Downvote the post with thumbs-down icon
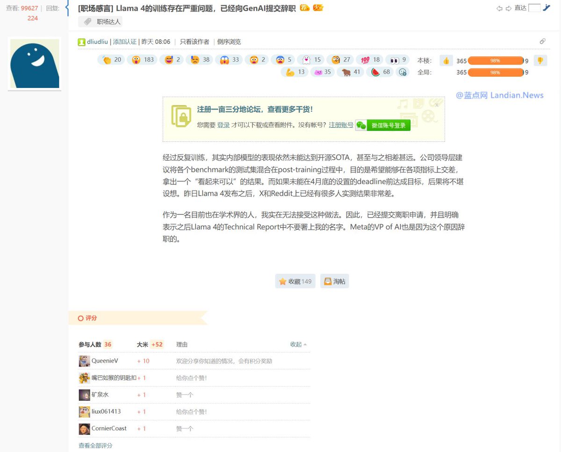The width and height of the screenshot is (561, 452). click(540, 60)
